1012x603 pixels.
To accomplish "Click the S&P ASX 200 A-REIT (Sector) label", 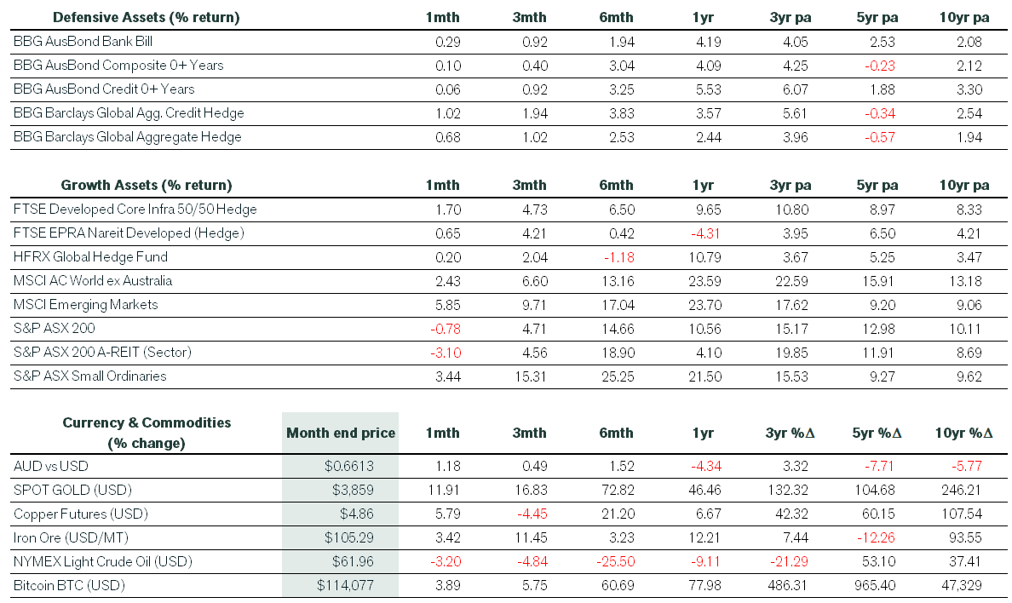I will click(103, 352).
